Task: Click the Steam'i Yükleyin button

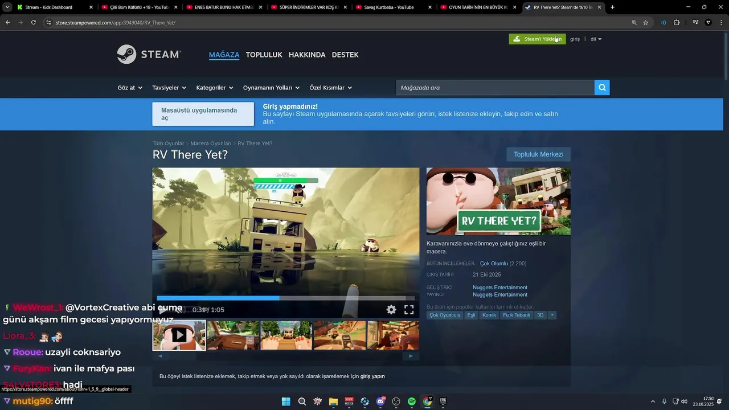Action: click(x=537, y=39)
